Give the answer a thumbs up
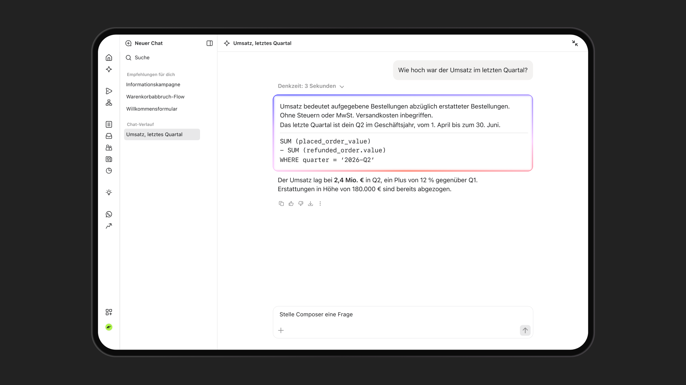 point(291,203)
